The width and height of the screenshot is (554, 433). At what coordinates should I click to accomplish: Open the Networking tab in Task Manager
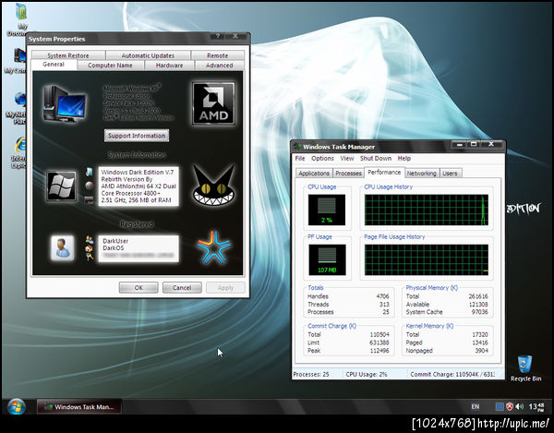pyautogui.click(x=421, y=173)
